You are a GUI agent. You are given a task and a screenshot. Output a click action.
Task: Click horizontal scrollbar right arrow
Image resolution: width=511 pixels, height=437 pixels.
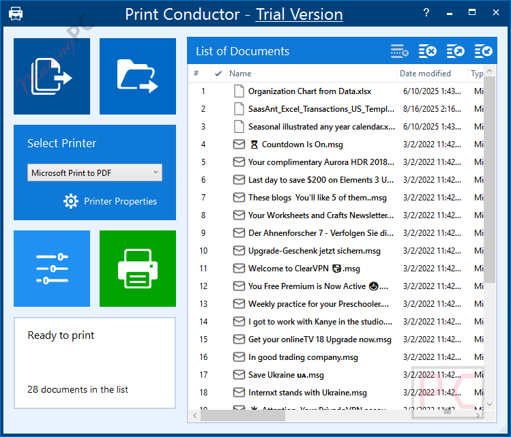pos(478,415)
